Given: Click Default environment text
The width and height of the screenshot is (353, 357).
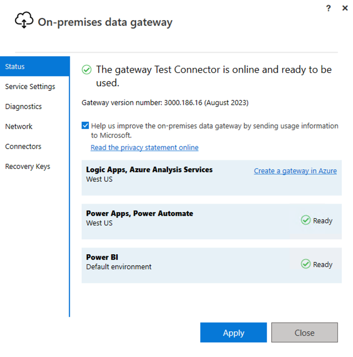Looking at the screenshot, I should [119, 267].
